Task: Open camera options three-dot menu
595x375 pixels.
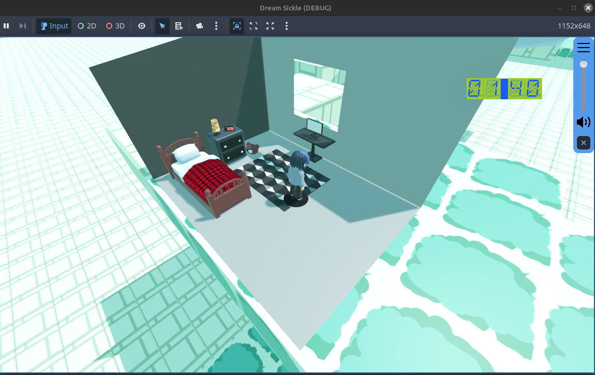Action: [x=216, y=26]
